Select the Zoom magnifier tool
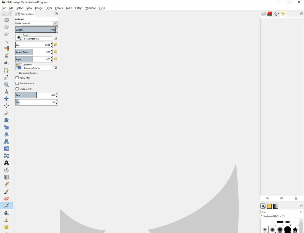 tap(7, 84)
